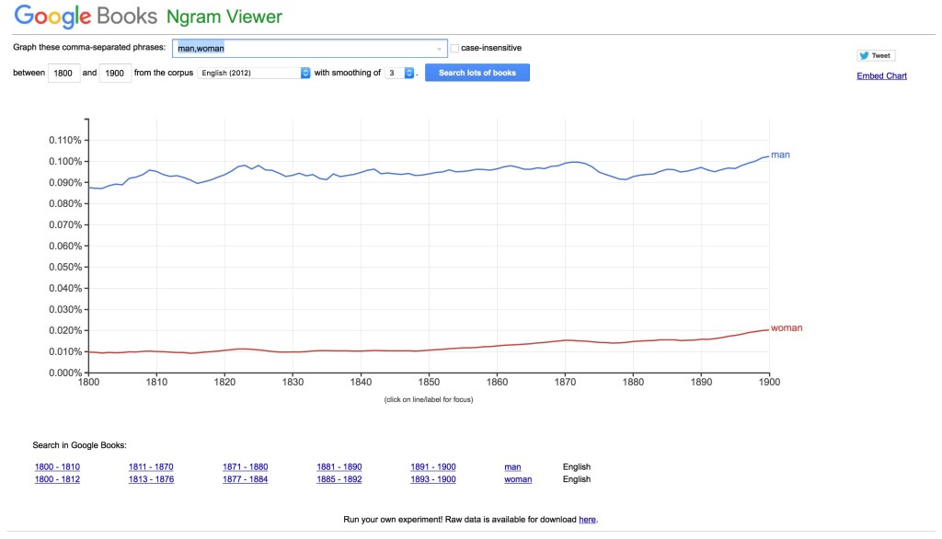
Task: Click the Tweet button
Action: [875, 56]
